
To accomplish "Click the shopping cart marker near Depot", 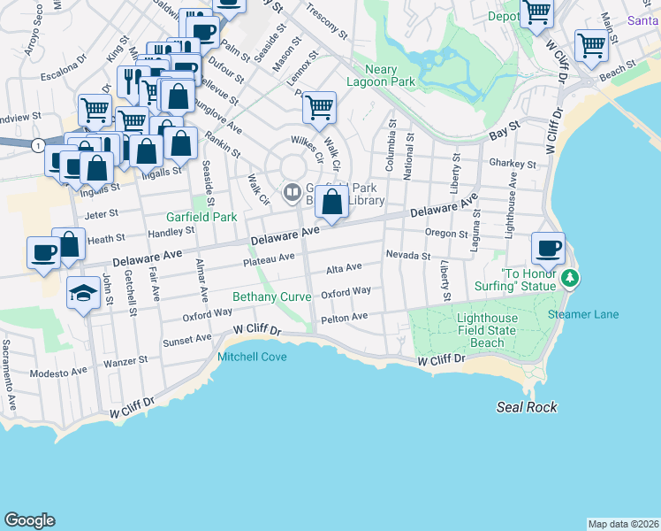I will (x=536, y=14).
